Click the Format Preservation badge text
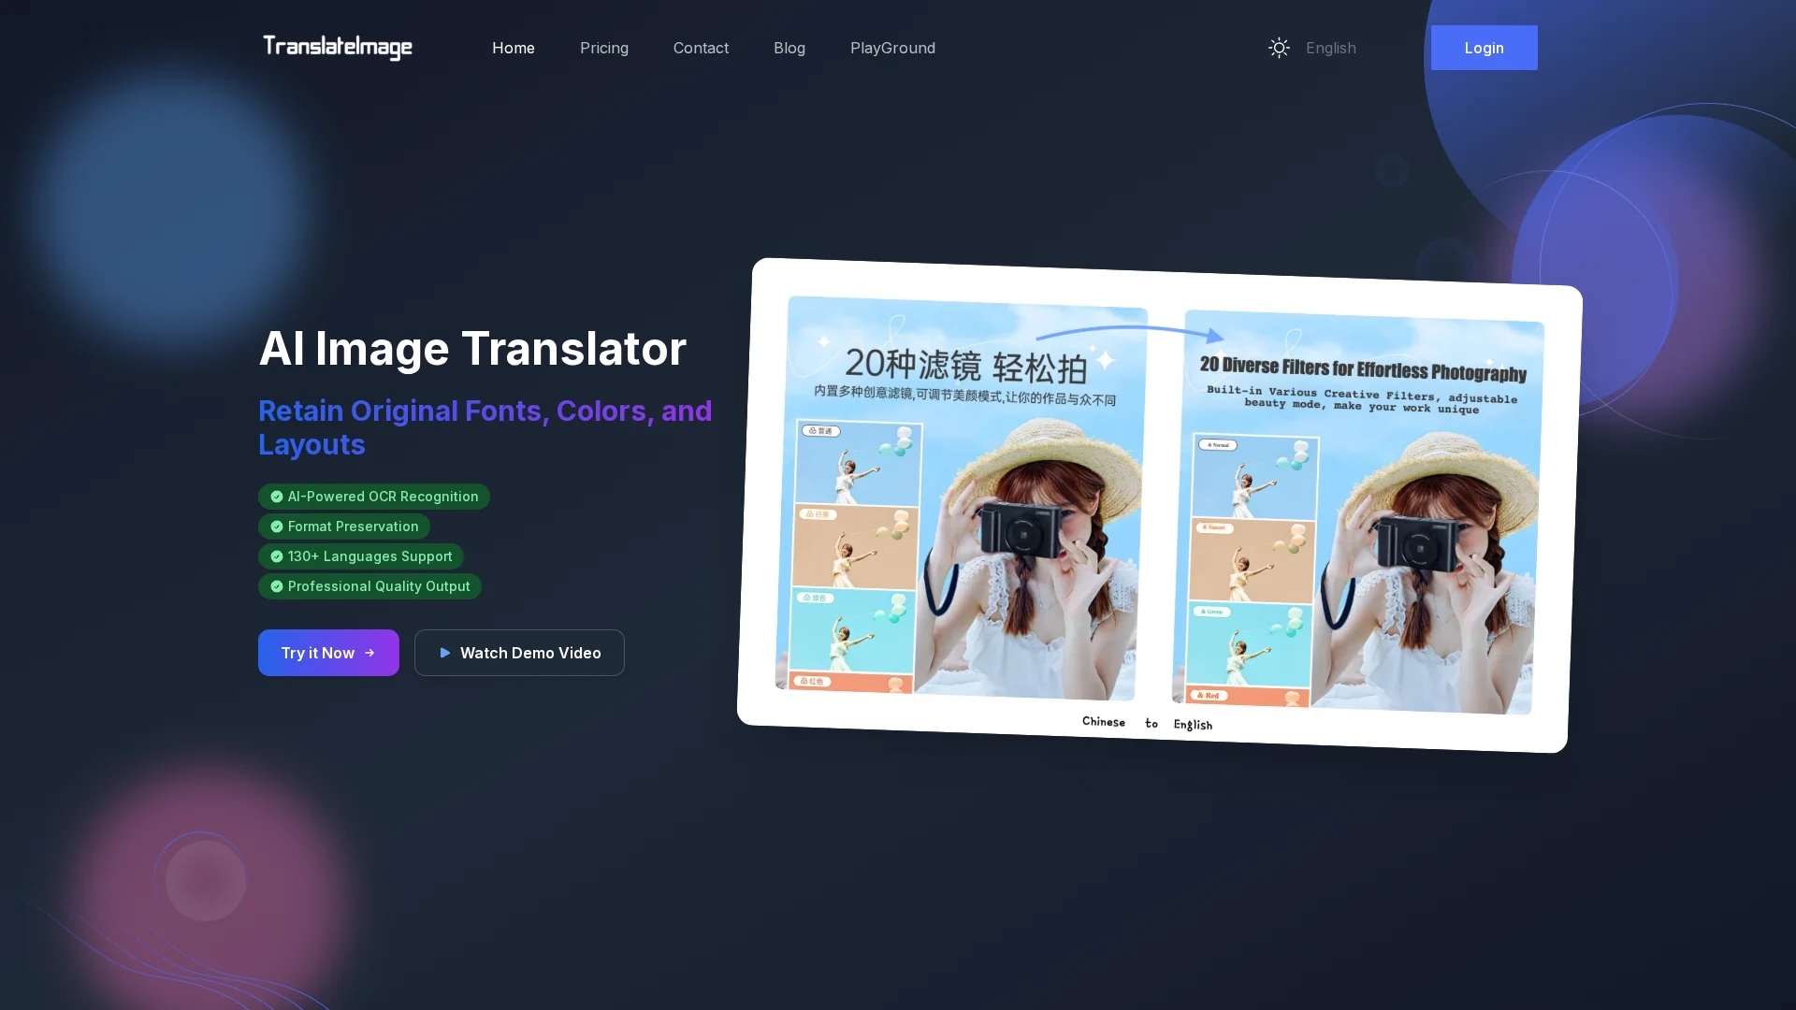This screenshot has width=1796, height=1010. pos(353,527)
